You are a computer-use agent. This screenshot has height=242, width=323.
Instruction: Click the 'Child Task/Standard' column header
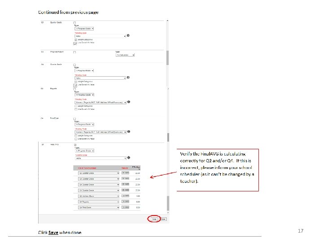(x=87, y=168)
